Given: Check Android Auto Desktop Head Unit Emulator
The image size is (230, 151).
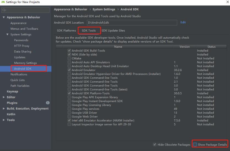Looking at the screenshot, I should tap(69, 66).
